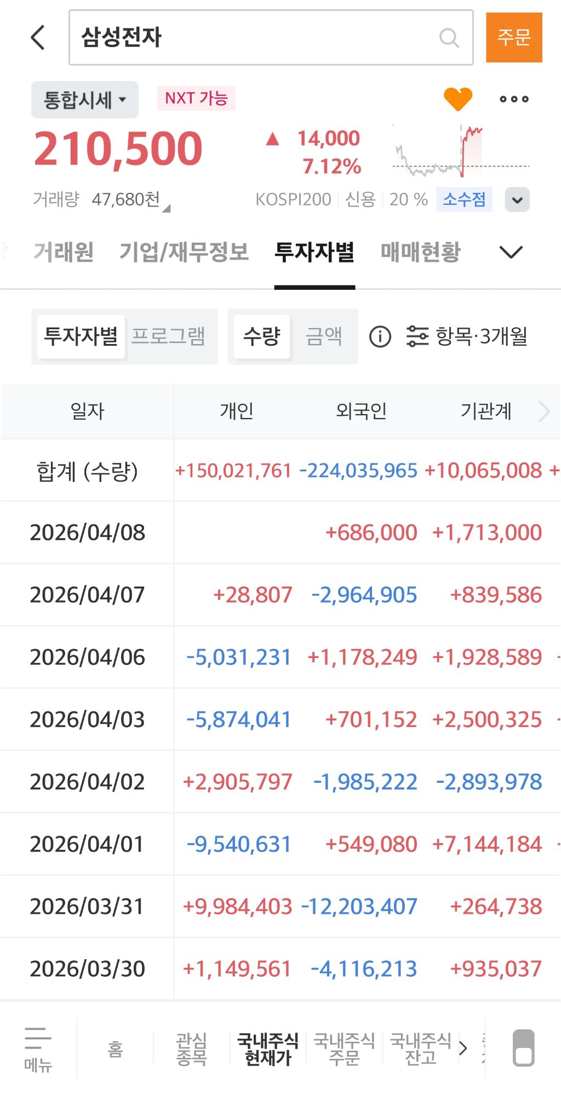The height and width of the screenshot is (1094, 561).
Task: Open the 기업/재무정보 tab
Action: (x=184, y=252)
